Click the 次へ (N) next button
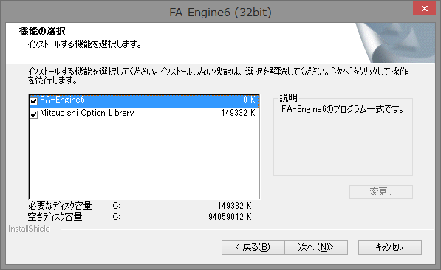The width and height of the screenshot is (441, 270). [x=316, y=247]
